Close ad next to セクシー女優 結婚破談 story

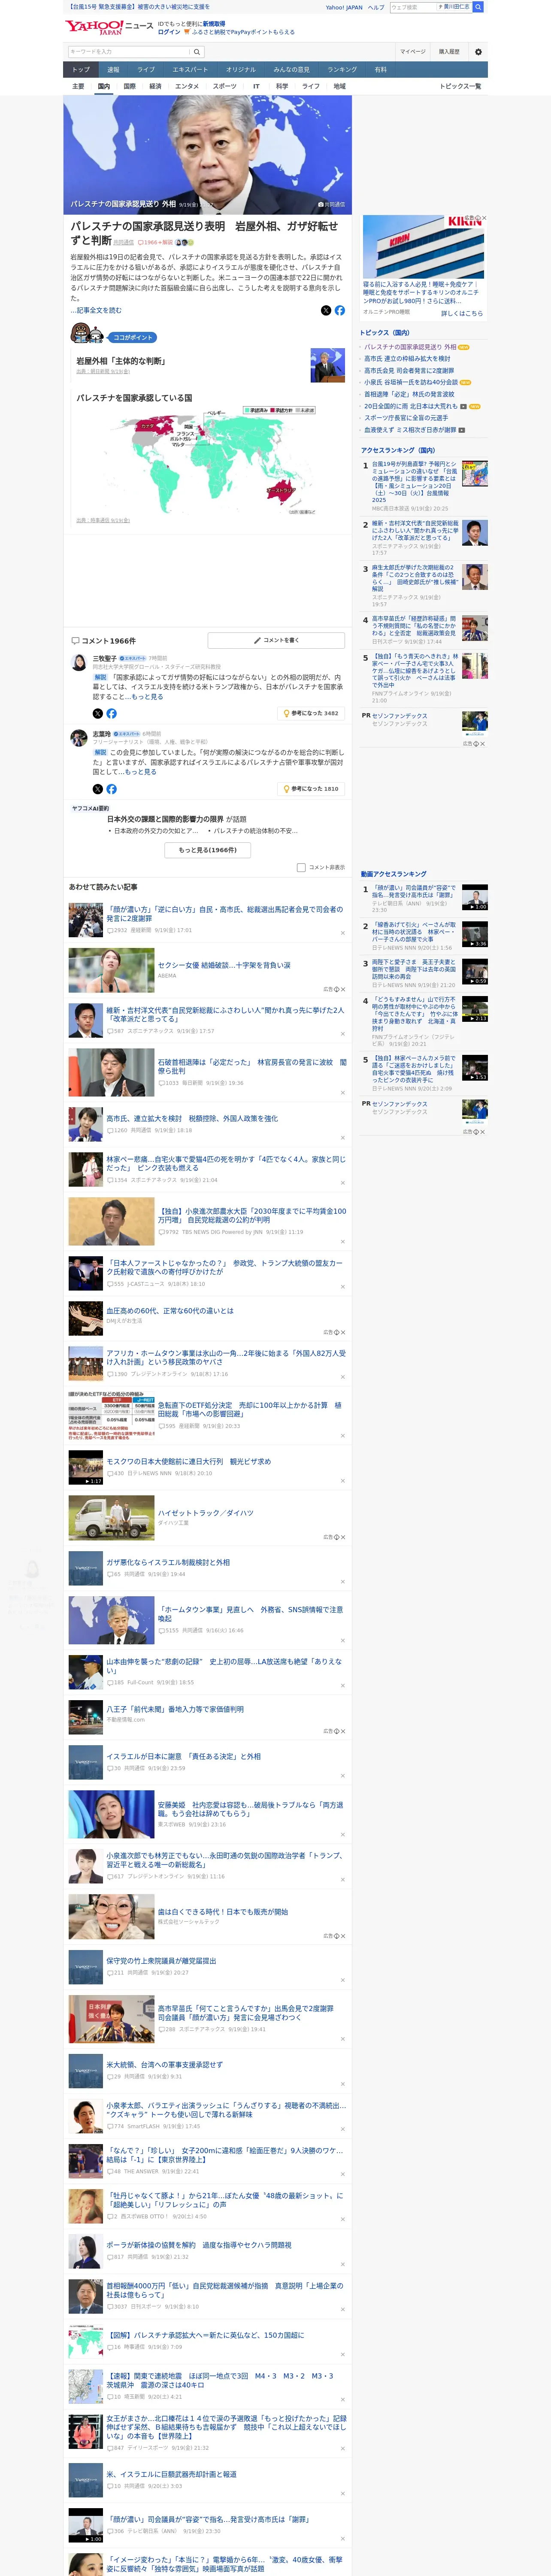click(342, 989)
